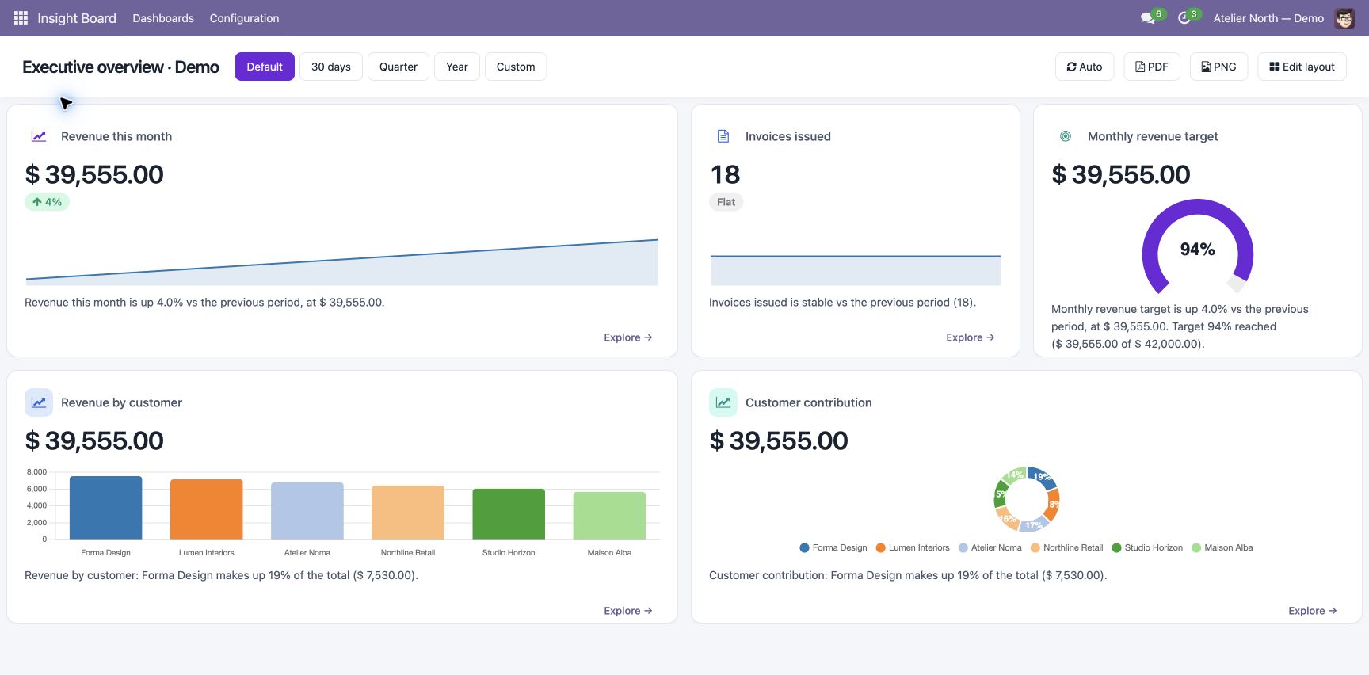The height and width of the screenshot is (675, 1369).
Task: Explore the Invoices issued card
Action: (971, 337)
